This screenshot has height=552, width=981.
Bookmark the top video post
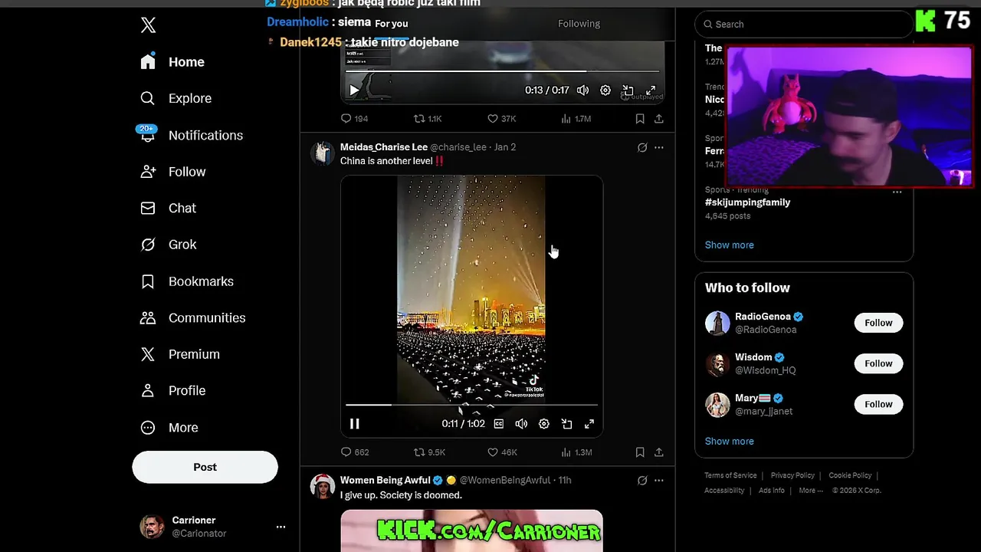pyautogui.click(x=640, y=119)
